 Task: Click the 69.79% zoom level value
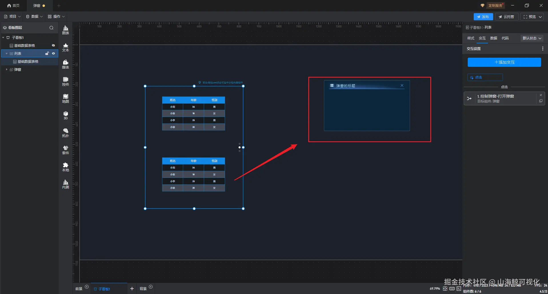tap(435, 289)
